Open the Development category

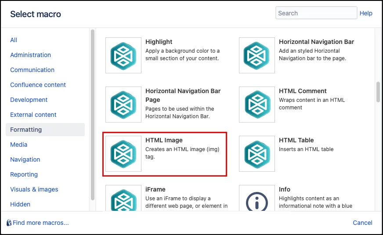(x=29, y=100)
